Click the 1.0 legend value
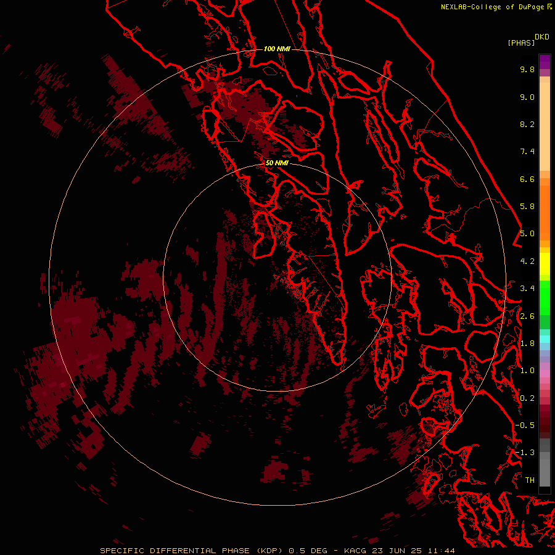 click(x=527, y=371)
